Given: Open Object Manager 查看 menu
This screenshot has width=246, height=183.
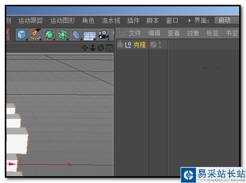Looking at the screenshot, I should pyautogui.click(x=174, y=33).
